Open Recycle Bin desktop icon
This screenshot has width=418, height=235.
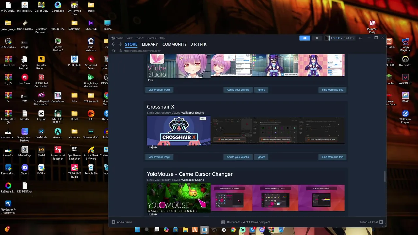(91, 169)
